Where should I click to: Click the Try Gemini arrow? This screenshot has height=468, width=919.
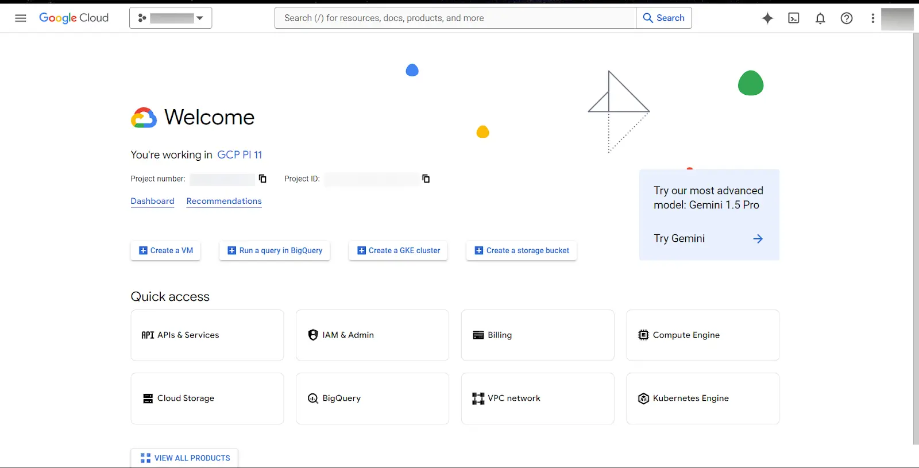[x=758, y=239]
